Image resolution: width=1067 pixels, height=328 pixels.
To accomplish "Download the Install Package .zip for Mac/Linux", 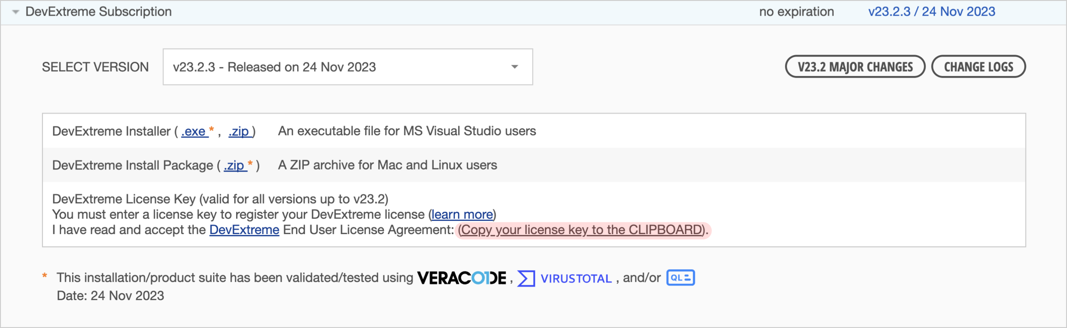I will (234, 165).
